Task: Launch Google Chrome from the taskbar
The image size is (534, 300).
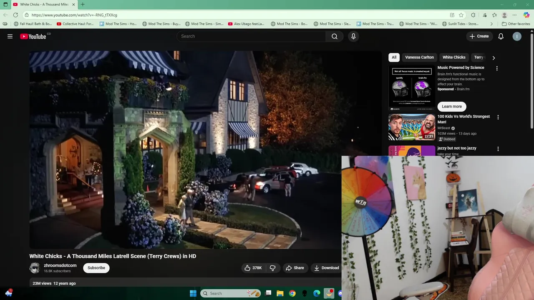Action: (292, 293)
